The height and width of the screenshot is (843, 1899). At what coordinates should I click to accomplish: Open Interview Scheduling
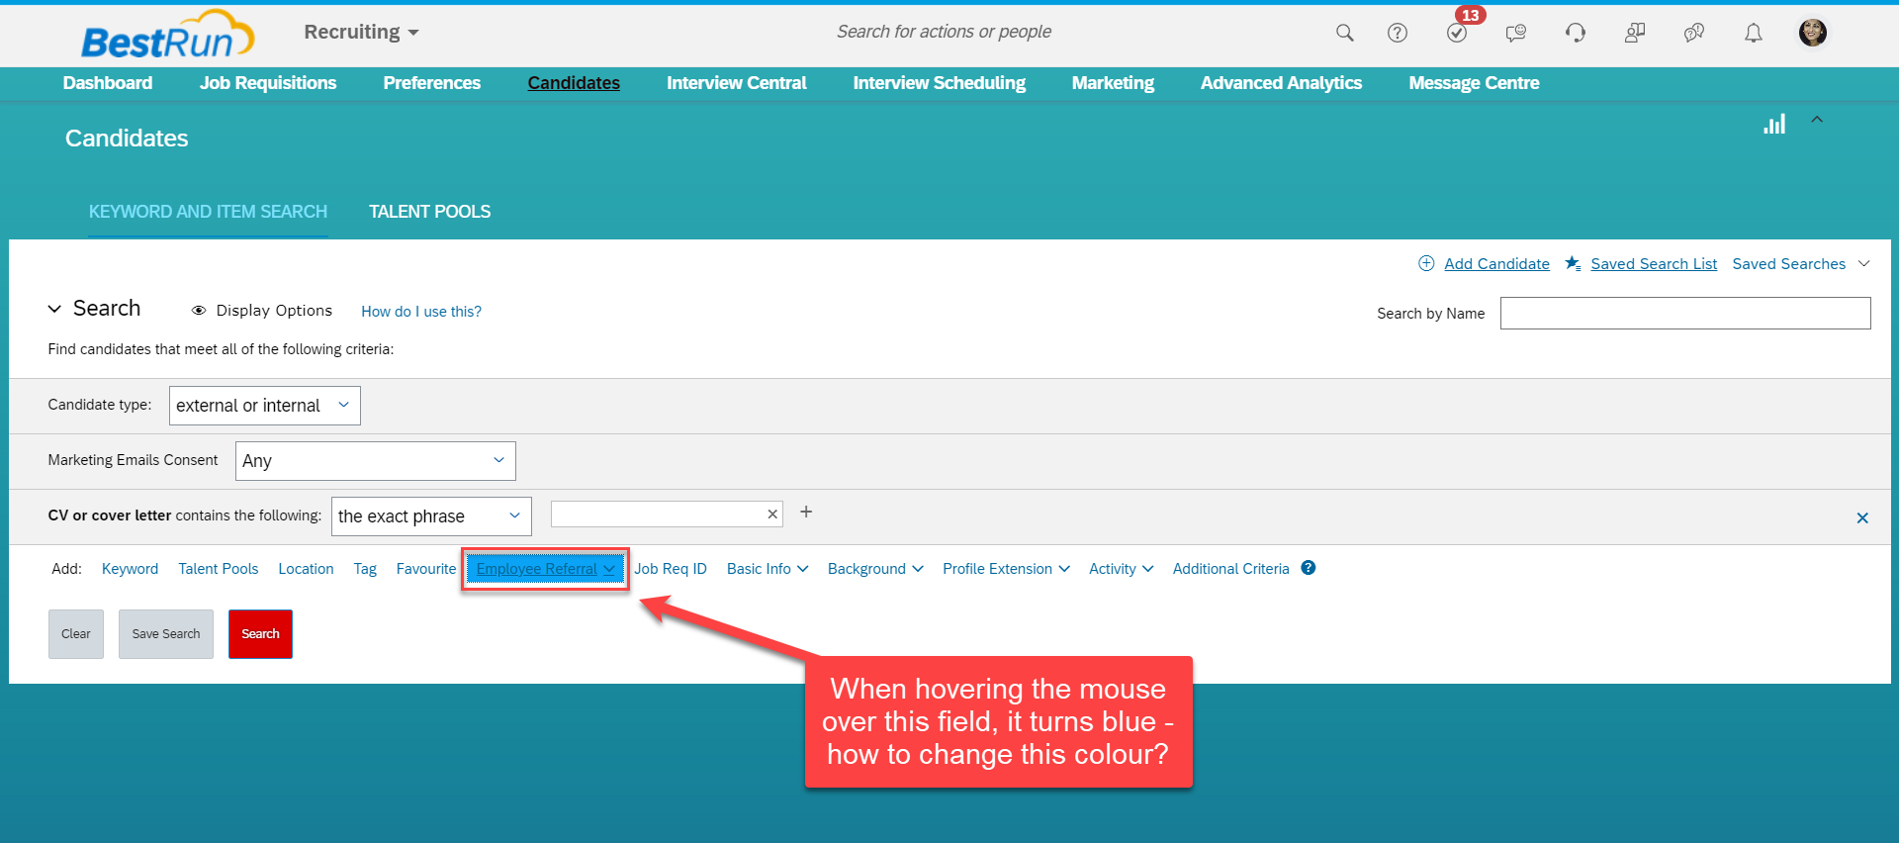coord(940,83)
